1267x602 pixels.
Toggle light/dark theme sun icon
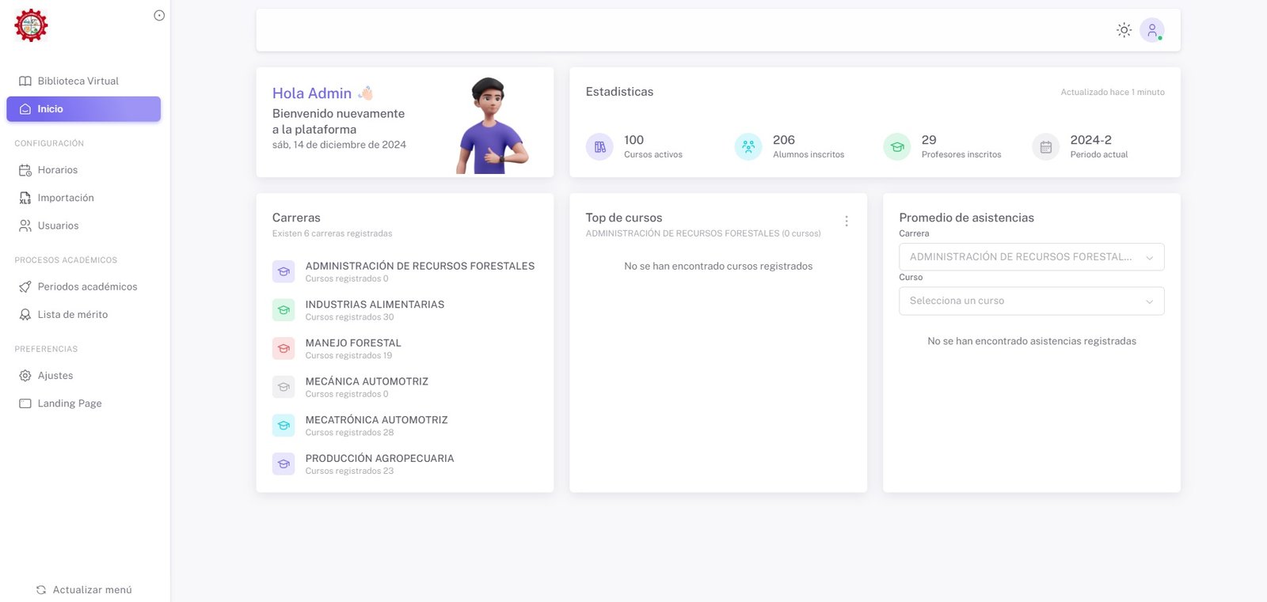coord(1124,30)
